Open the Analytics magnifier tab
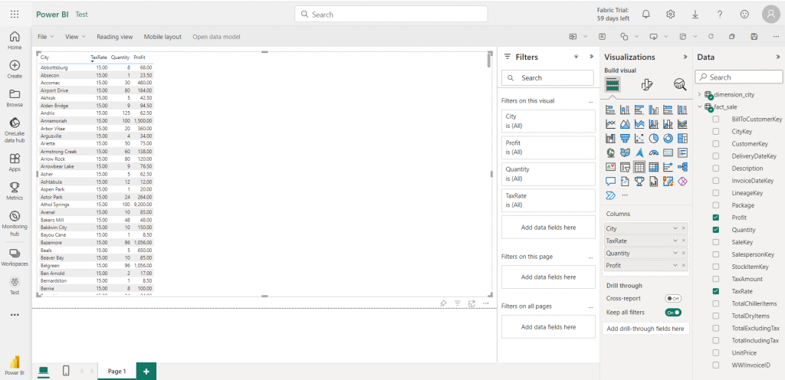The height and width of the screenshot is (380, 785). pyautogui.click(x=680, y=84)
